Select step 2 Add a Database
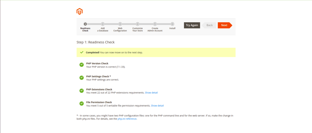The width and height of the screenshot is (312, 133). (103, 24)
